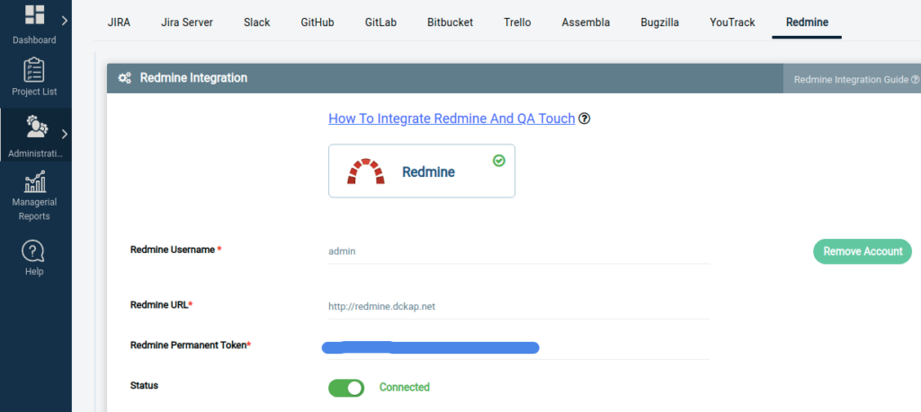The width and height of the screenshot is (921, 412).
Task: Open the Managerial Reports chart icon
Action: point(35,181)
